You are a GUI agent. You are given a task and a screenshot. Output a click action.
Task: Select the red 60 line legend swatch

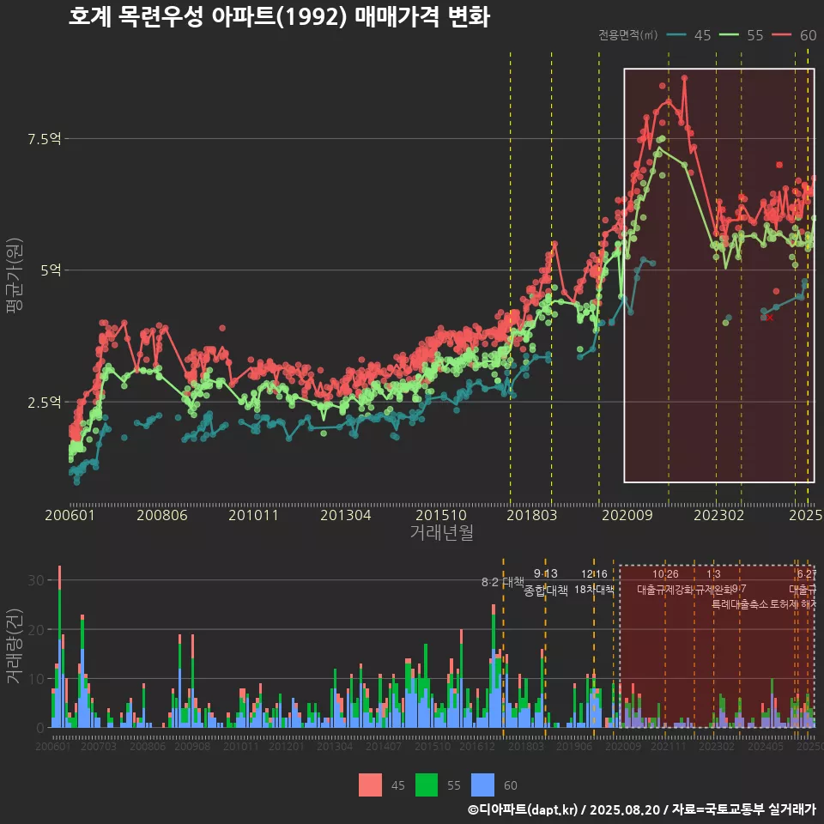coord(781,35)
